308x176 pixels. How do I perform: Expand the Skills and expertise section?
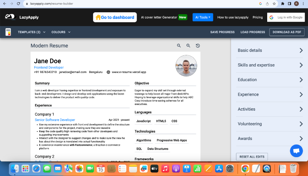pyautogui.click(x=269, y=65)
